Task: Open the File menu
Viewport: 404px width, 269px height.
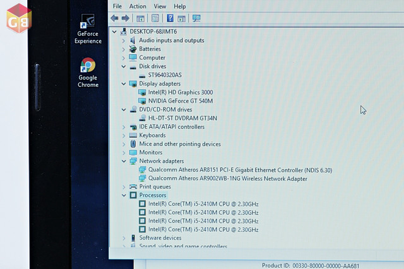Action: (x=117, y=6)
